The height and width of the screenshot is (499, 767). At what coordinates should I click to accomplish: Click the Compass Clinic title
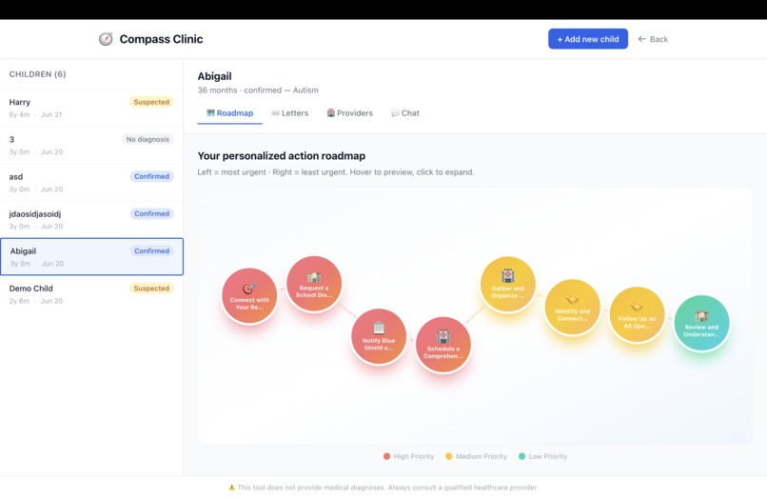coord(161,39)
